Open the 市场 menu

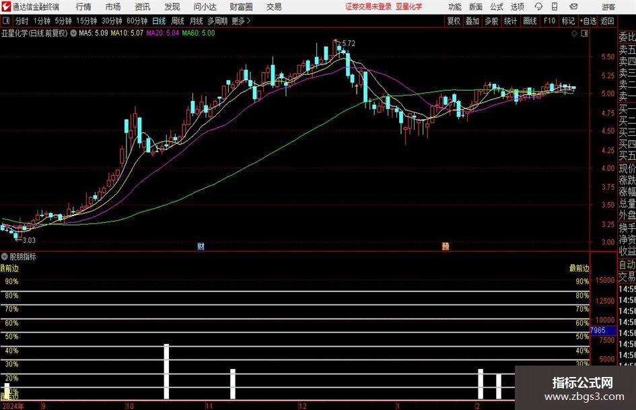[113, 7]
